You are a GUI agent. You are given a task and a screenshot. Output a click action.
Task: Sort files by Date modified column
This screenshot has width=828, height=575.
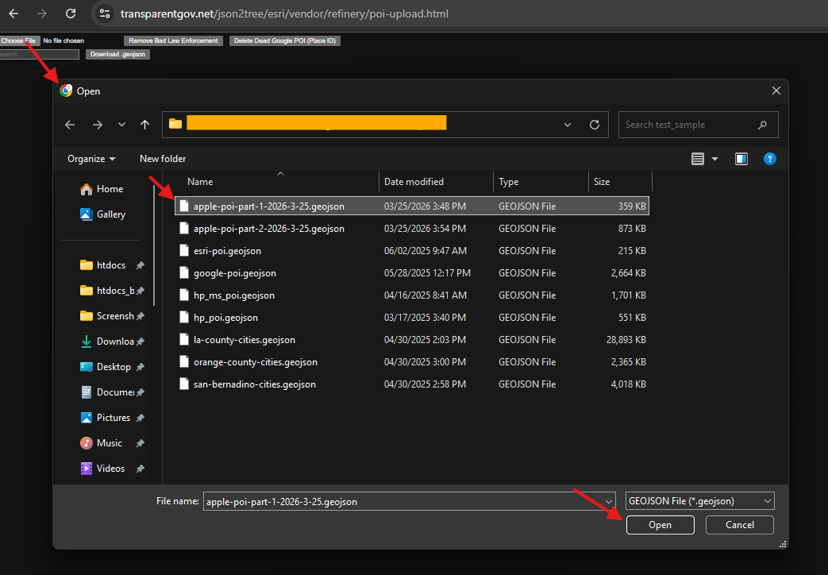point(414,182)
